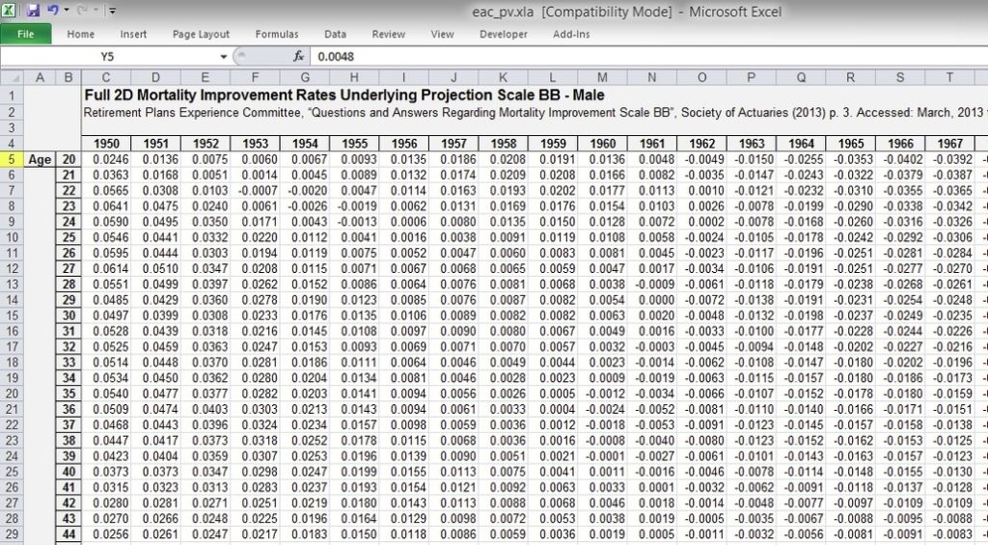This screenshot has height=545, width=988.
Task: Select cell with value 0.0614 for age 27
Action: click(106, 268)
